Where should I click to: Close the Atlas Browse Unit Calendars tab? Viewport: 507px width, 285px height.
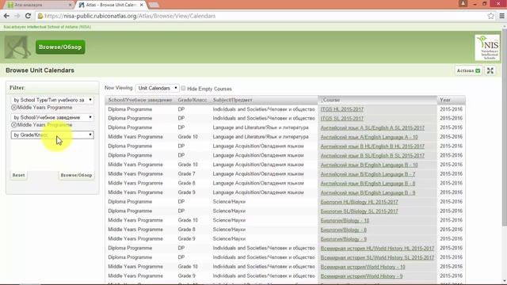pos(141,5)
